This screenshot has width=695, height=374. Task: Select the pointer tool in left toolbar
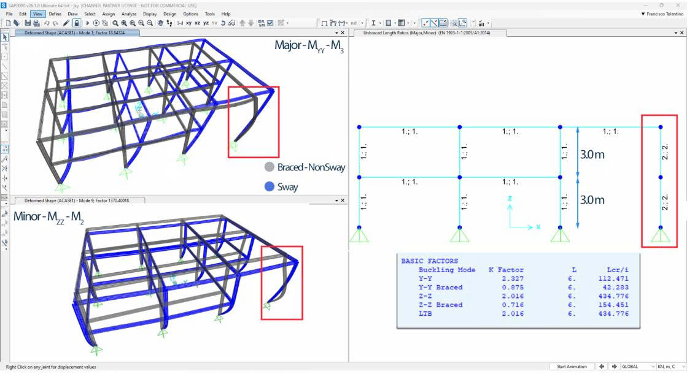click(x=5, y=37)
